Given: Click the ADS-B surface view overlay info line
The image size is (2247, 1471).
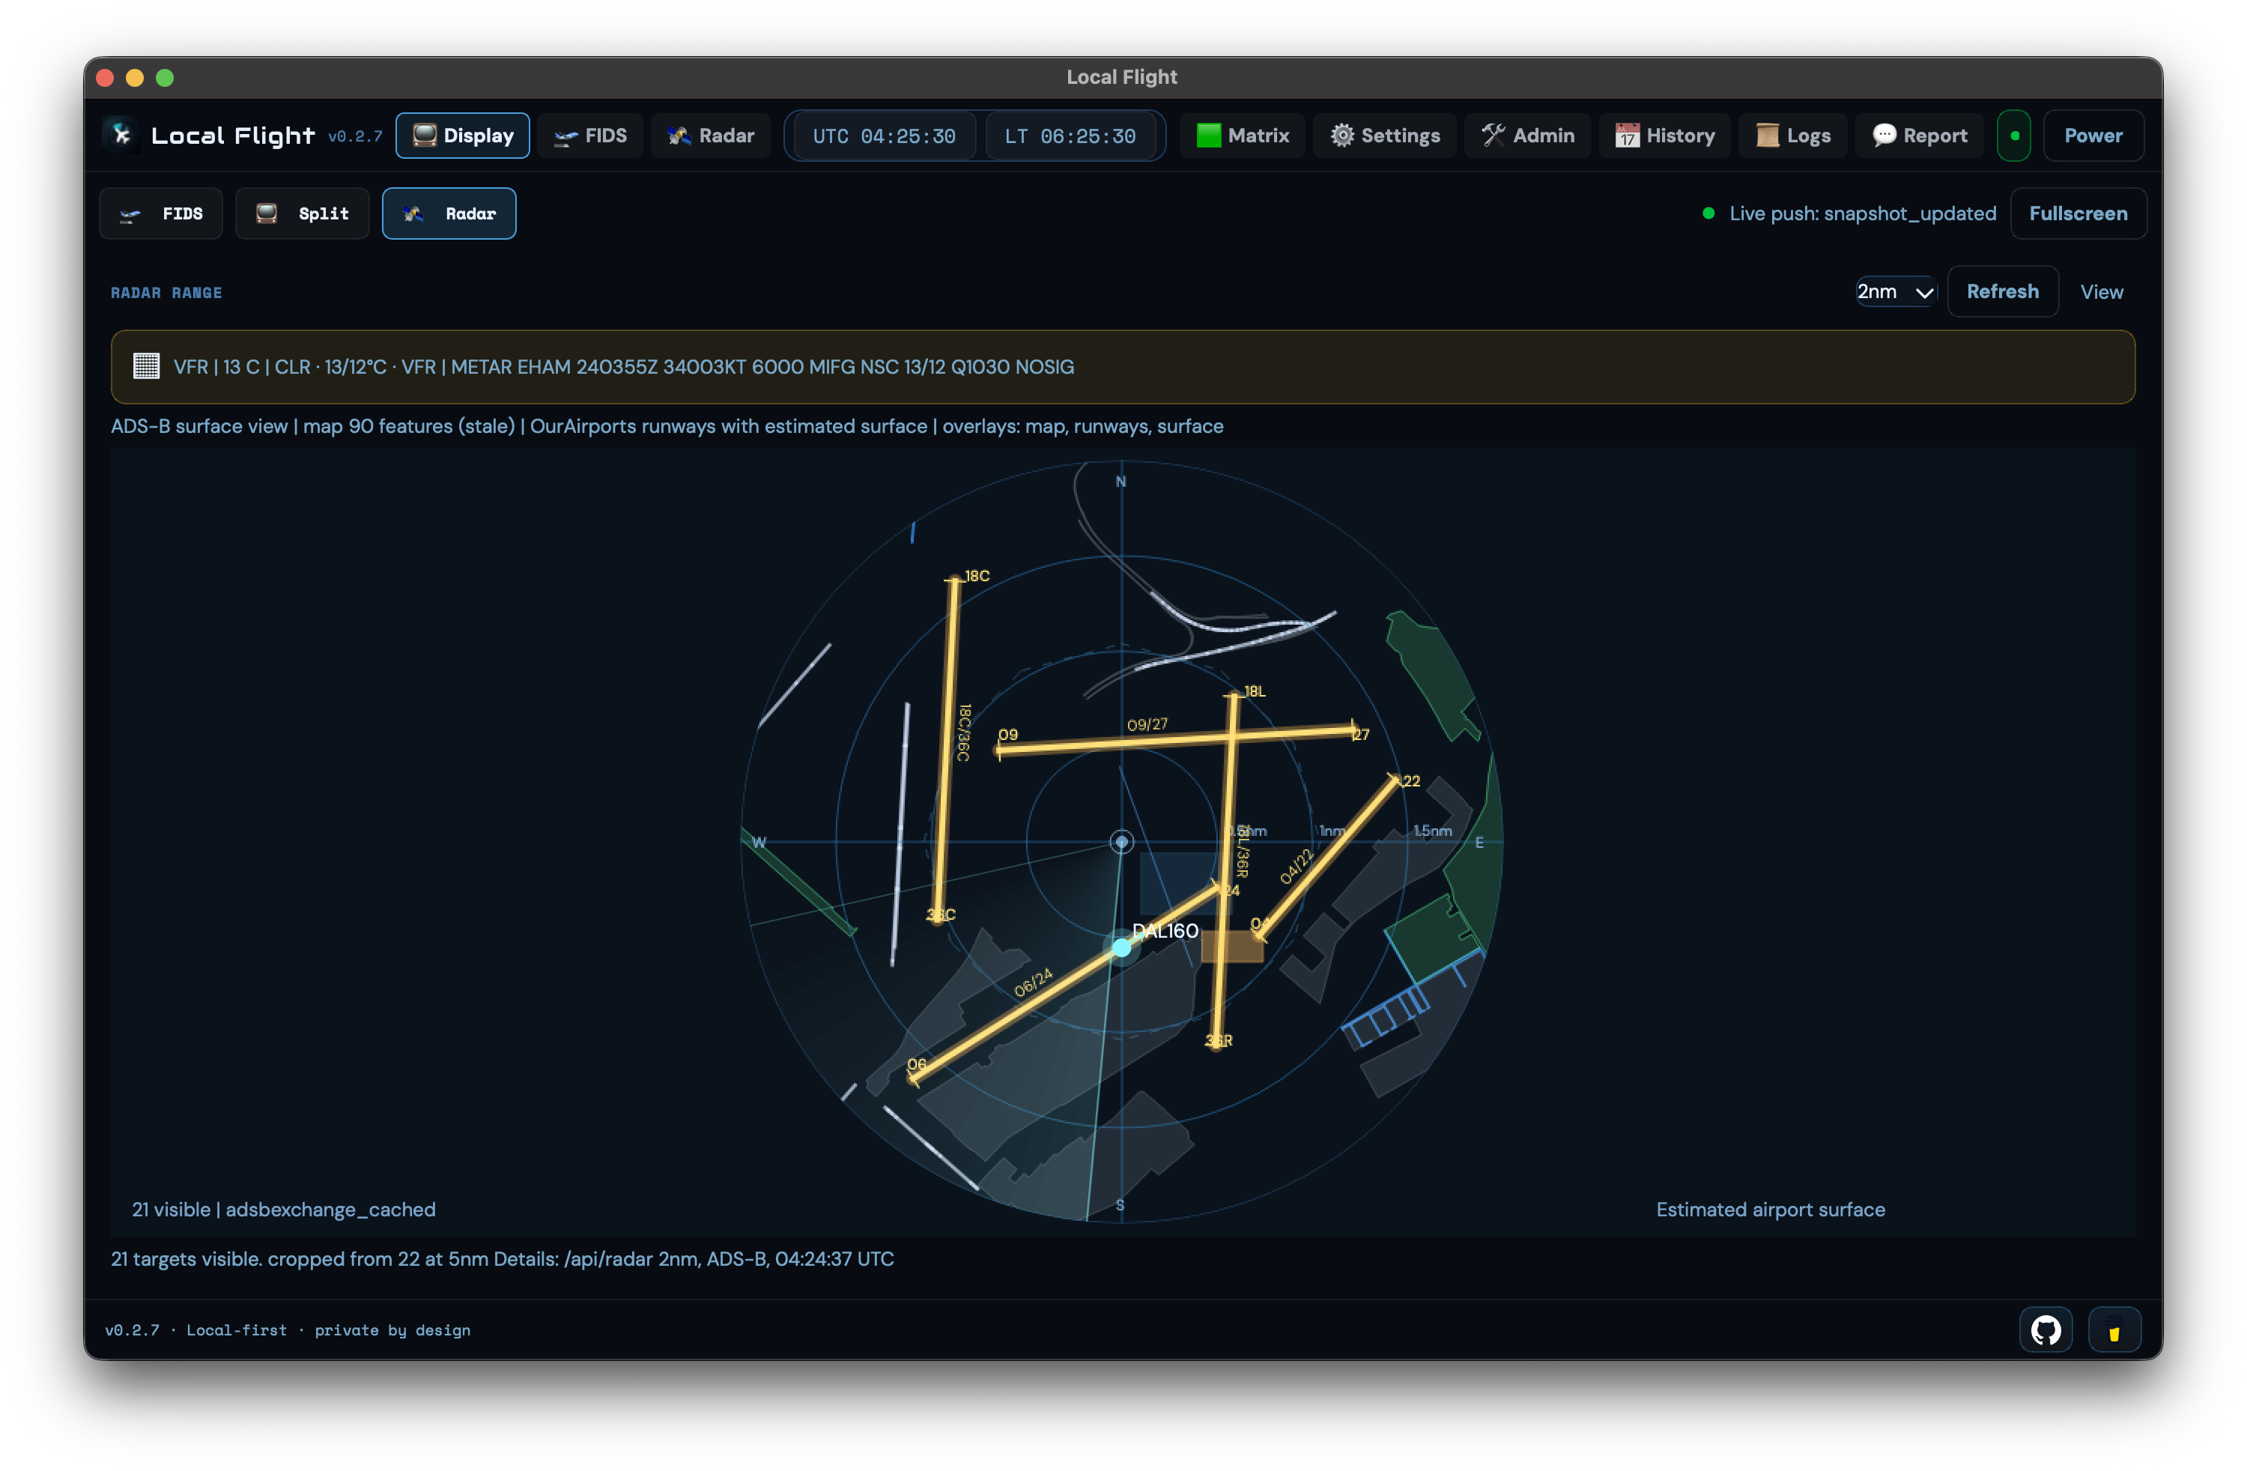Looking at the screenshot, I should (x=667, y=426).
